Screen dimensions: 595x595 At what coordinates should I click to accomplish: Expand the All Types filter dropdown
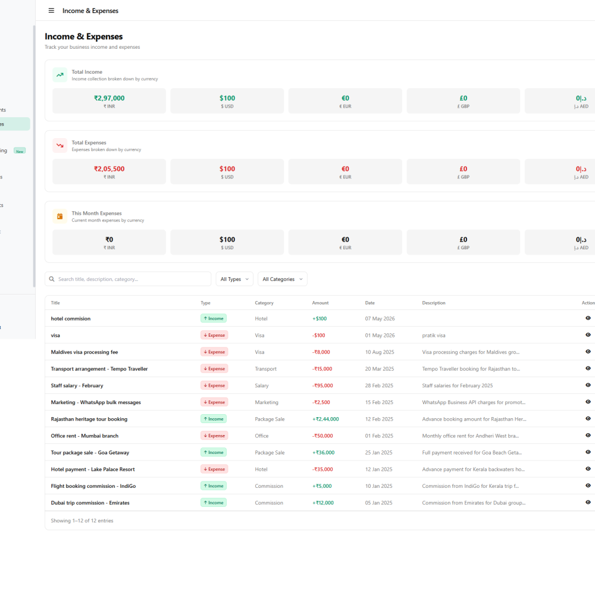pos(234,279)
